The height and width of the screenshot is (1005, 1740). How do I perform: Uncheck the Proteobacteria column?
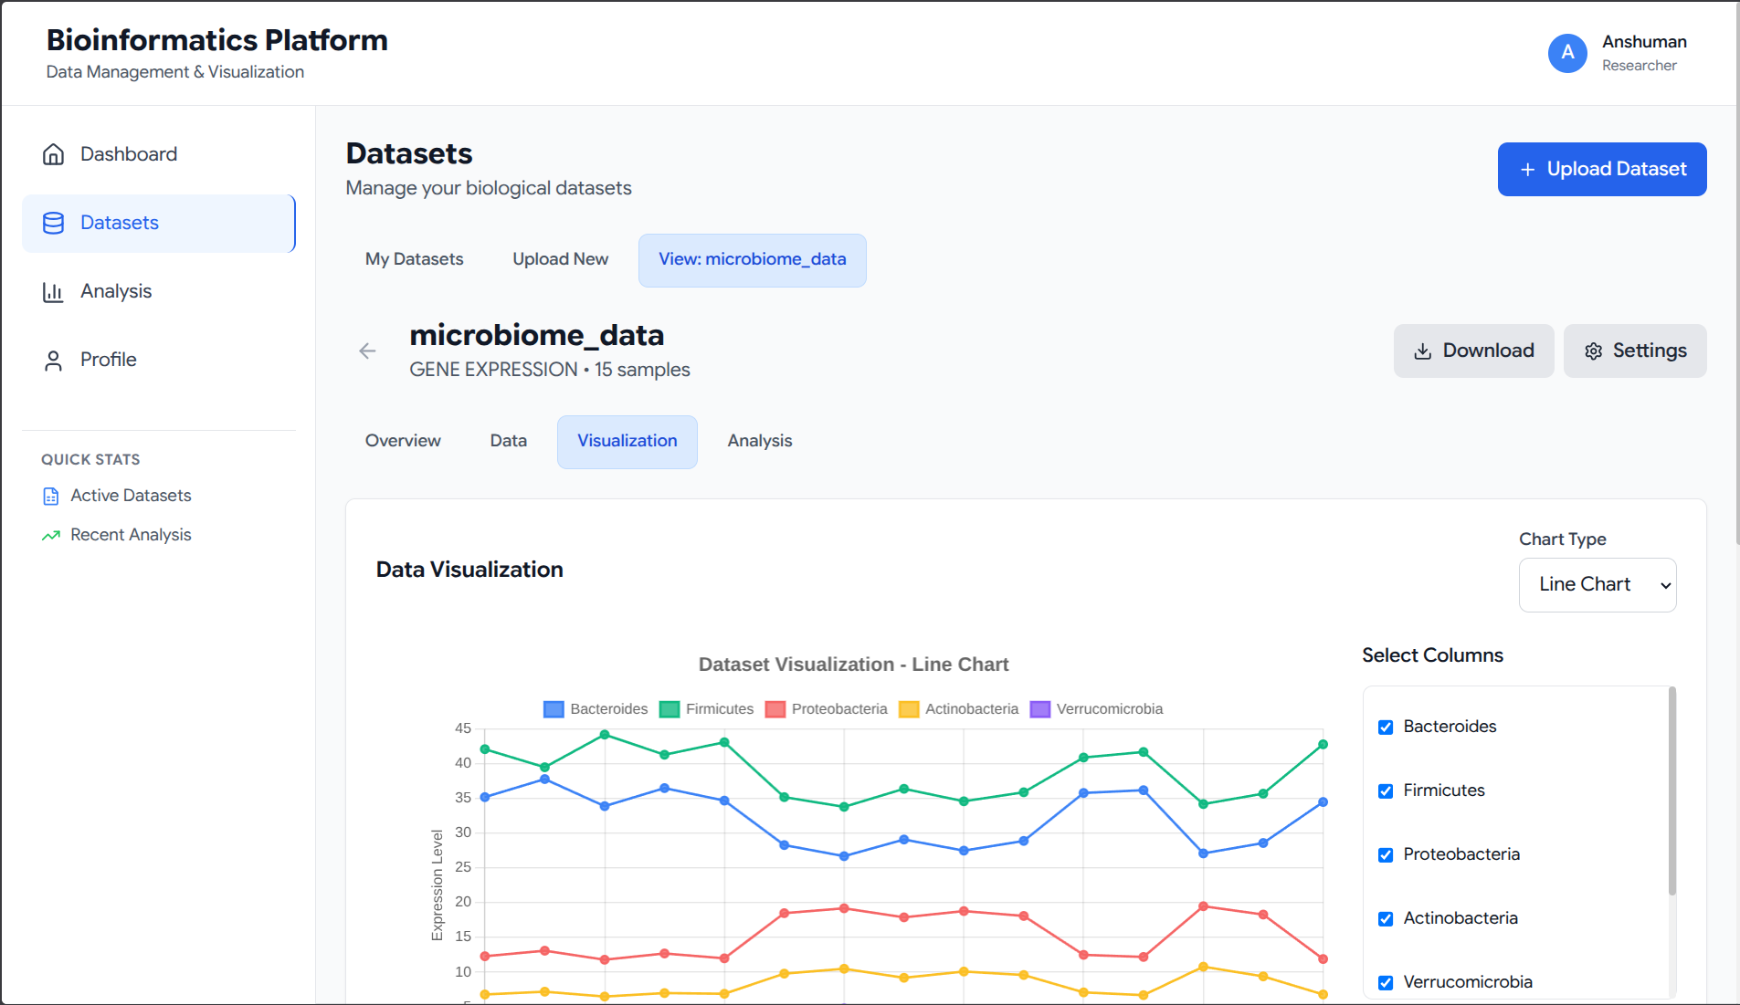click(x=1386, y=854)
